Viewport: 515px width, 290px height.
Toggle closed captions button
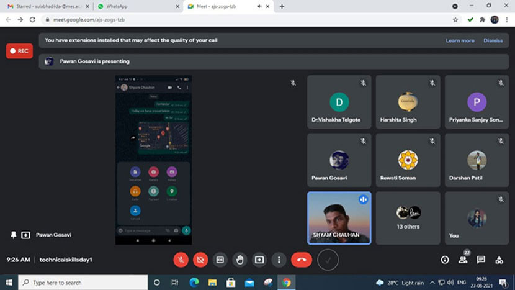220,260
